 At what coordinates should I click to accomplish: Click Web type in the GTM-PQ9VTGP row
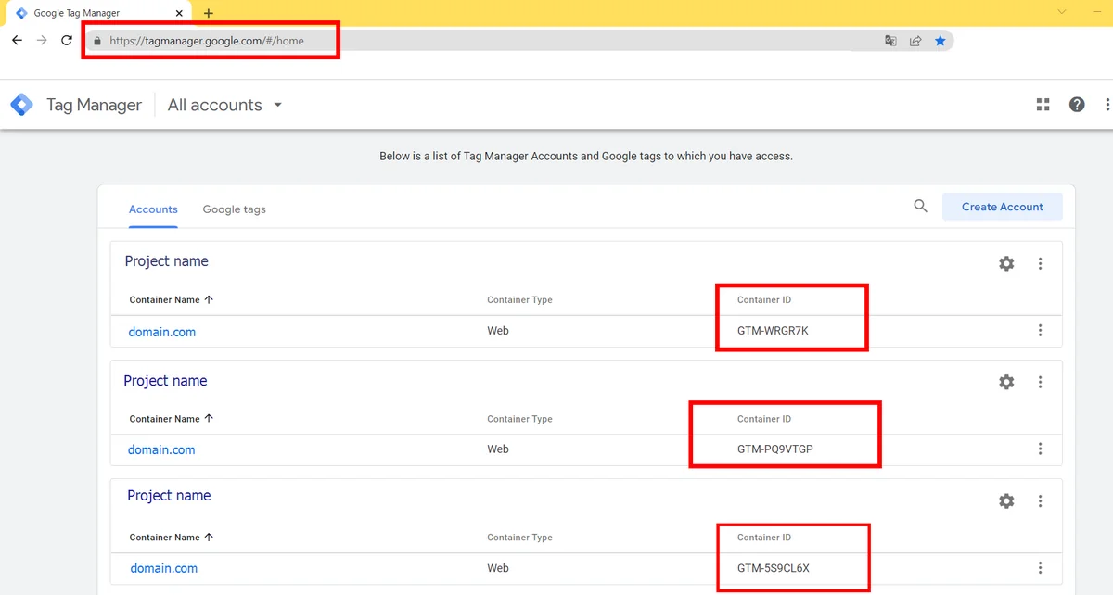[x=498, y=449]
